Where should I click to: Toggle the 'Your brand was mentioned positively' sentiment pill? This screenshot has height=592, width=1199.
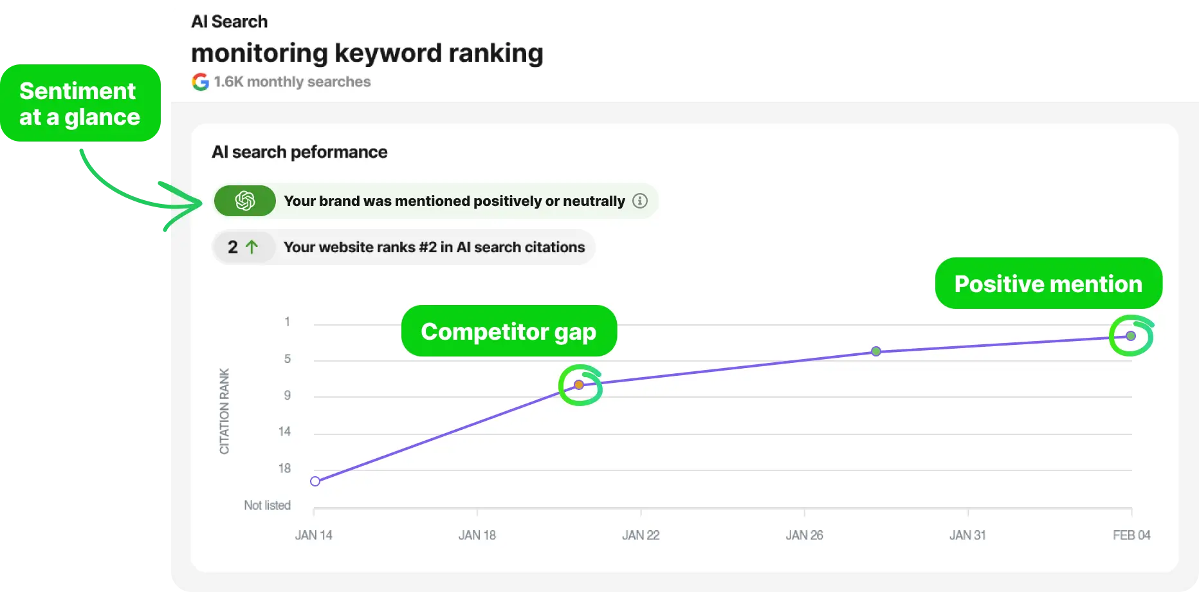(x=435, y=200)
